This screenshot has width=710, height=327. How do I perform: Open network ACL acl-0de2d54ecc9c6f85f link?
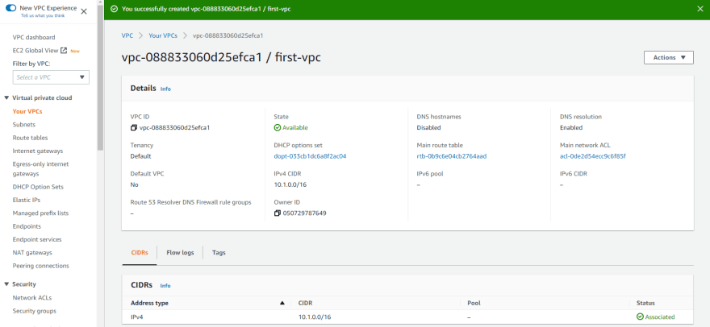[x=593, y=156]
